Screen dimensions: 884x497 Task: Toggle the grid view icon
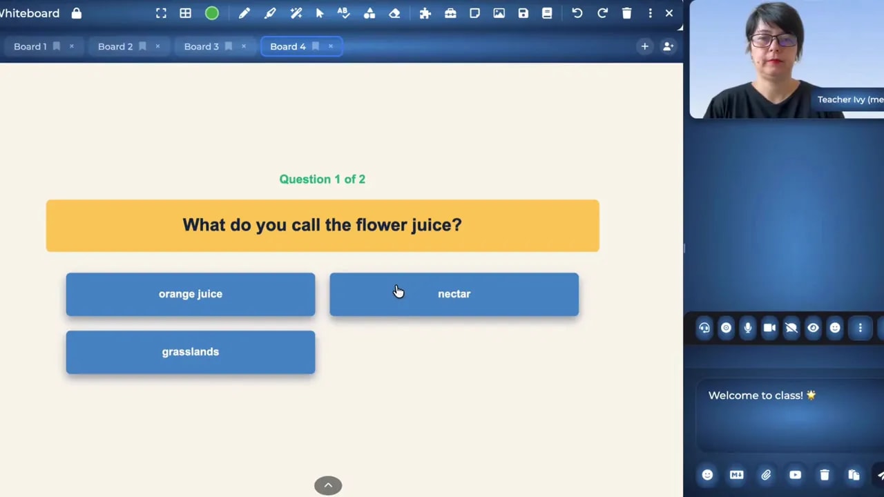(185, 13)
